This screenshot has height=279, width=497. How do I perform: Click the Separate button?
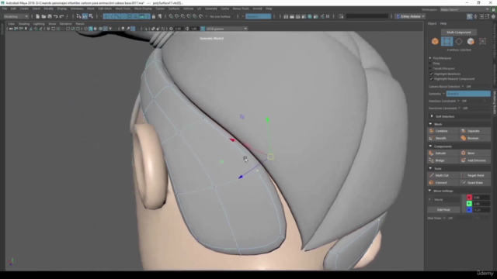pos(474,131)
